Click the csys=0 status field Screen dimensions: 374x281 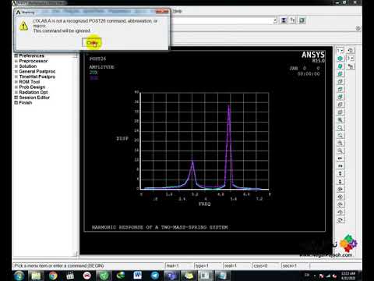(266, 265)
